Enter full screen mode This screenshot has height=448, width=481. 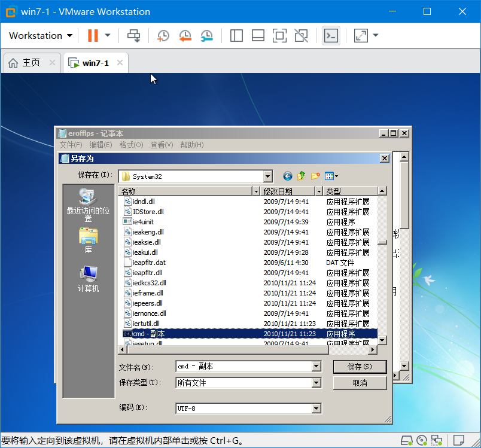280,35
